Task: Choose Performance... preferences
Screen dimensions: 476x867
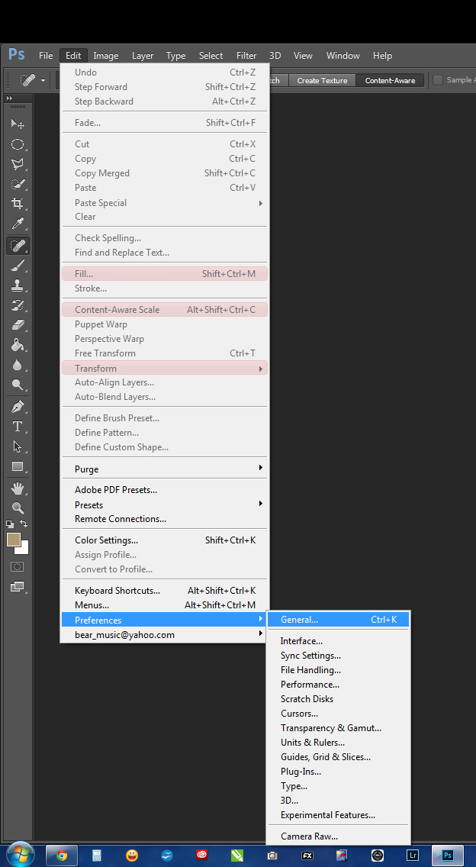Action: [339, 685]
